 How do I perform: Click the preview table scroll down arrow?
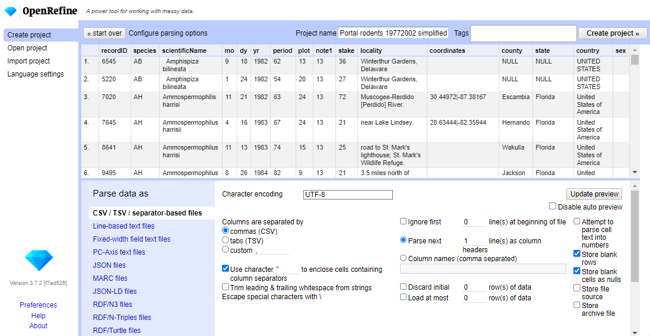click(x=634, y=172)
